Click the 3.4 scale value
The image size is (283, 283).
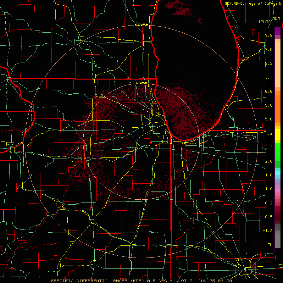pyautogui.click(x=269, y=147)
